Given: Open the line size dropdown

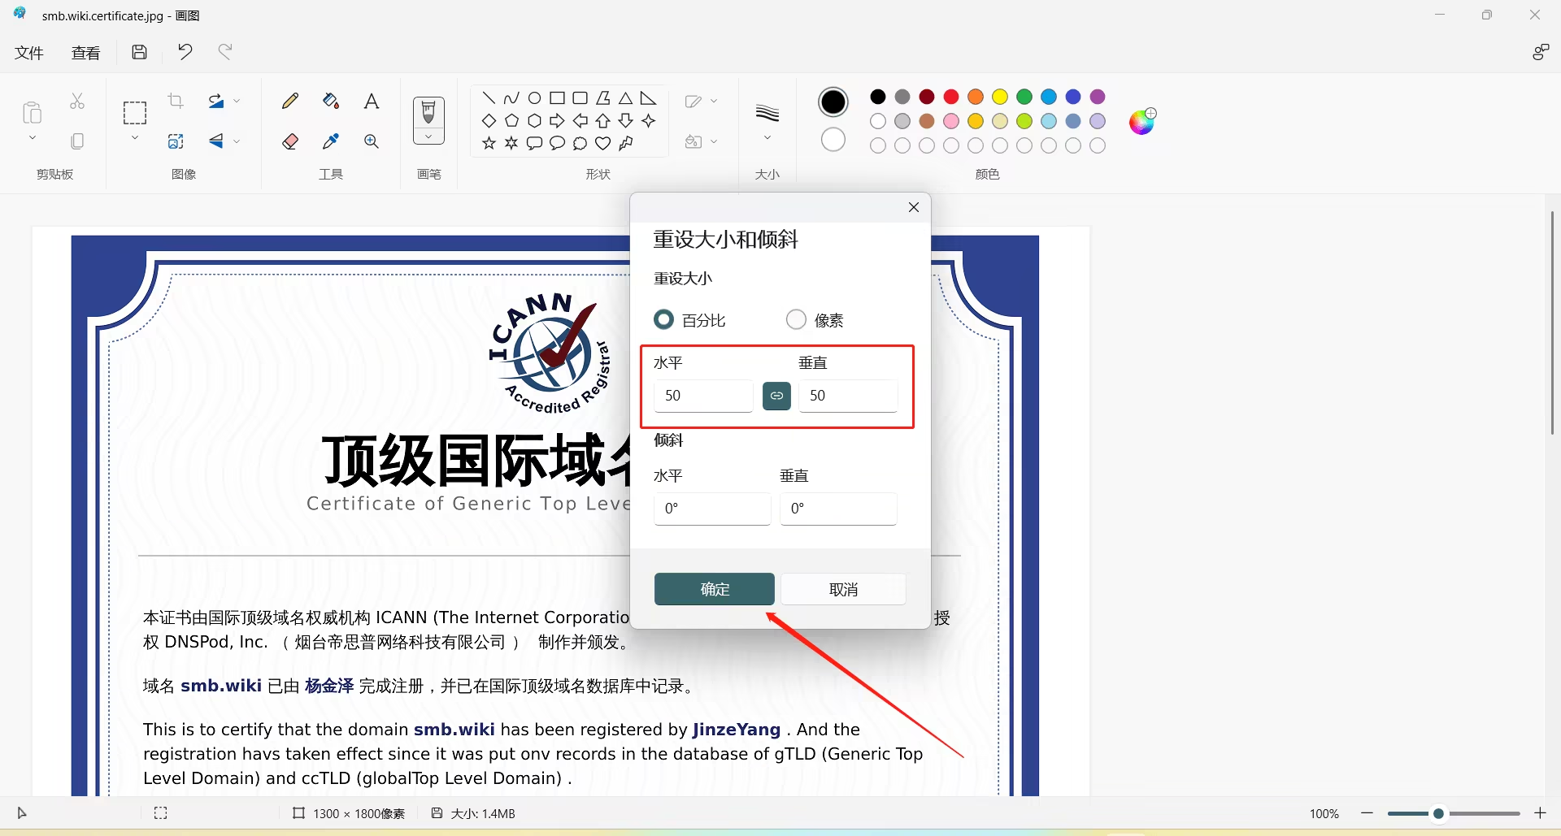Looking at the screenshot, I should [x=767, y=136].
